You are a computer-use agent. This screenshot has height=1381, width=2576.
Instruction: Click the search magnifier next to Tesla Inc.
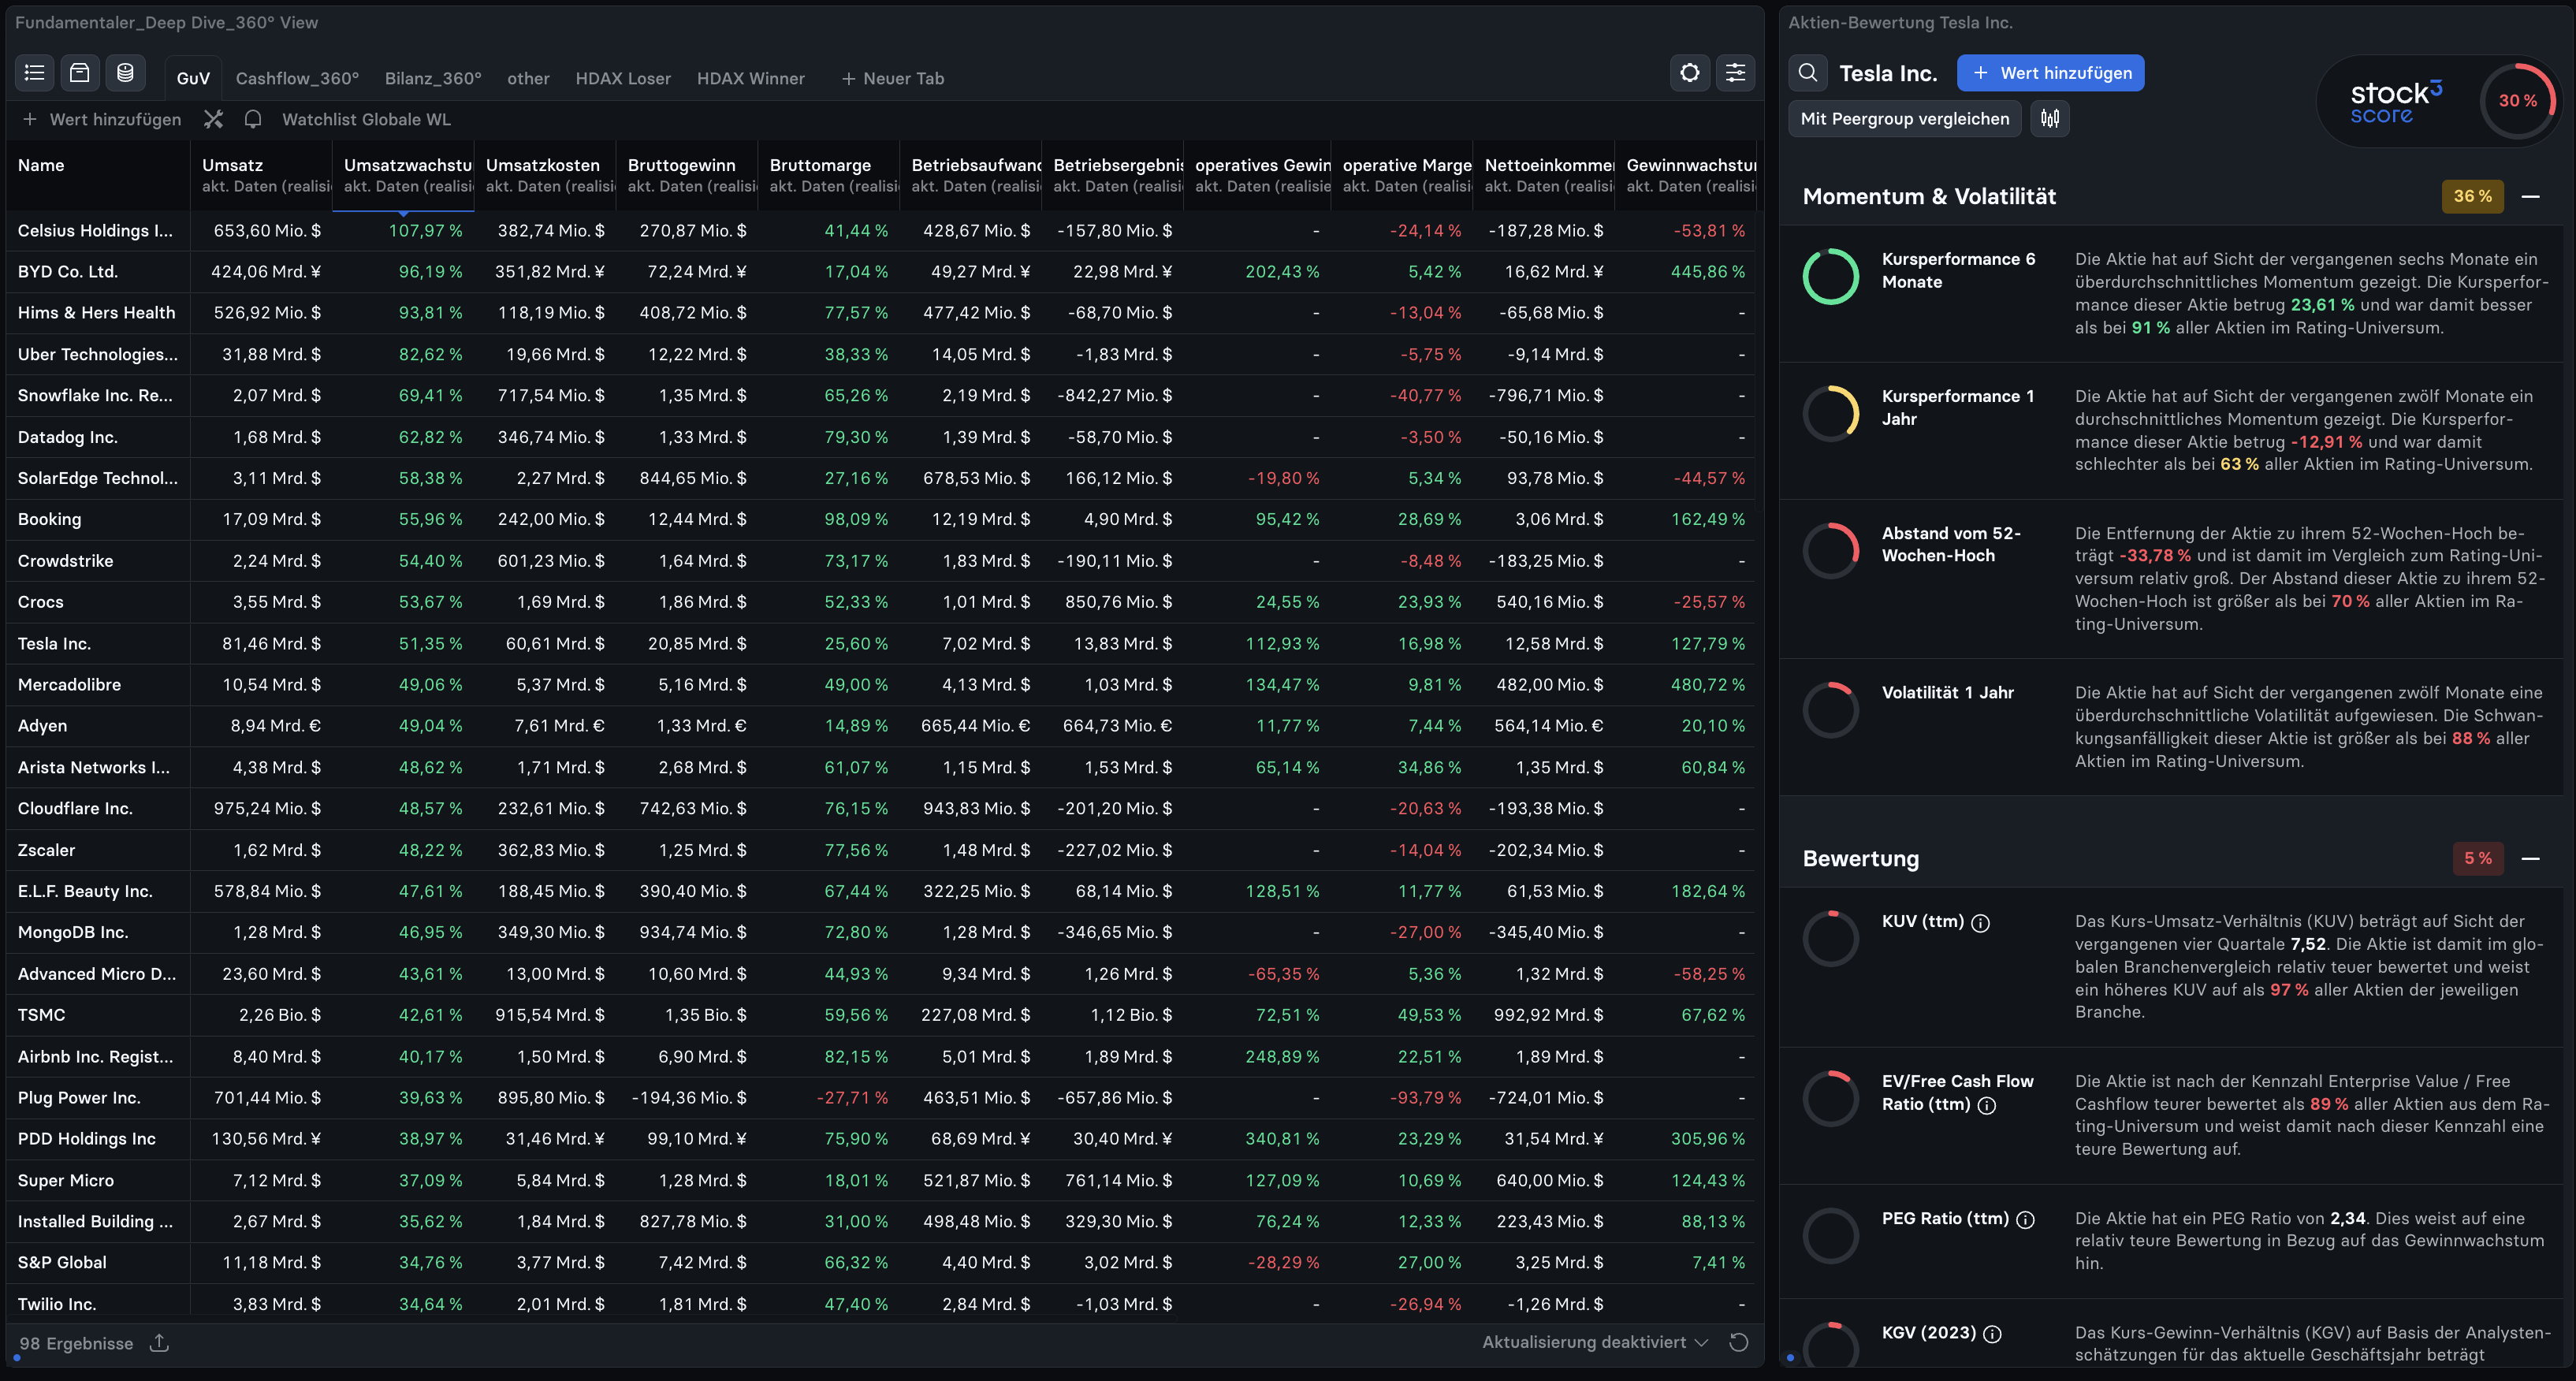(x=1808, y=73)
